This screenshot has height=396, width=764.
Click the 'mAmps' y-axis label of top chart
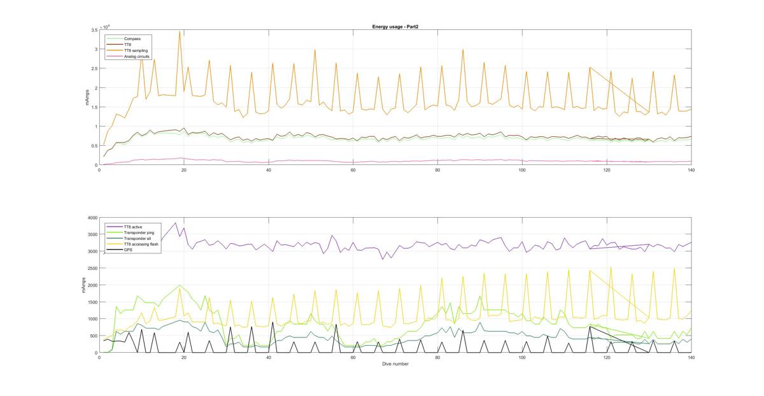click(88, 97)
